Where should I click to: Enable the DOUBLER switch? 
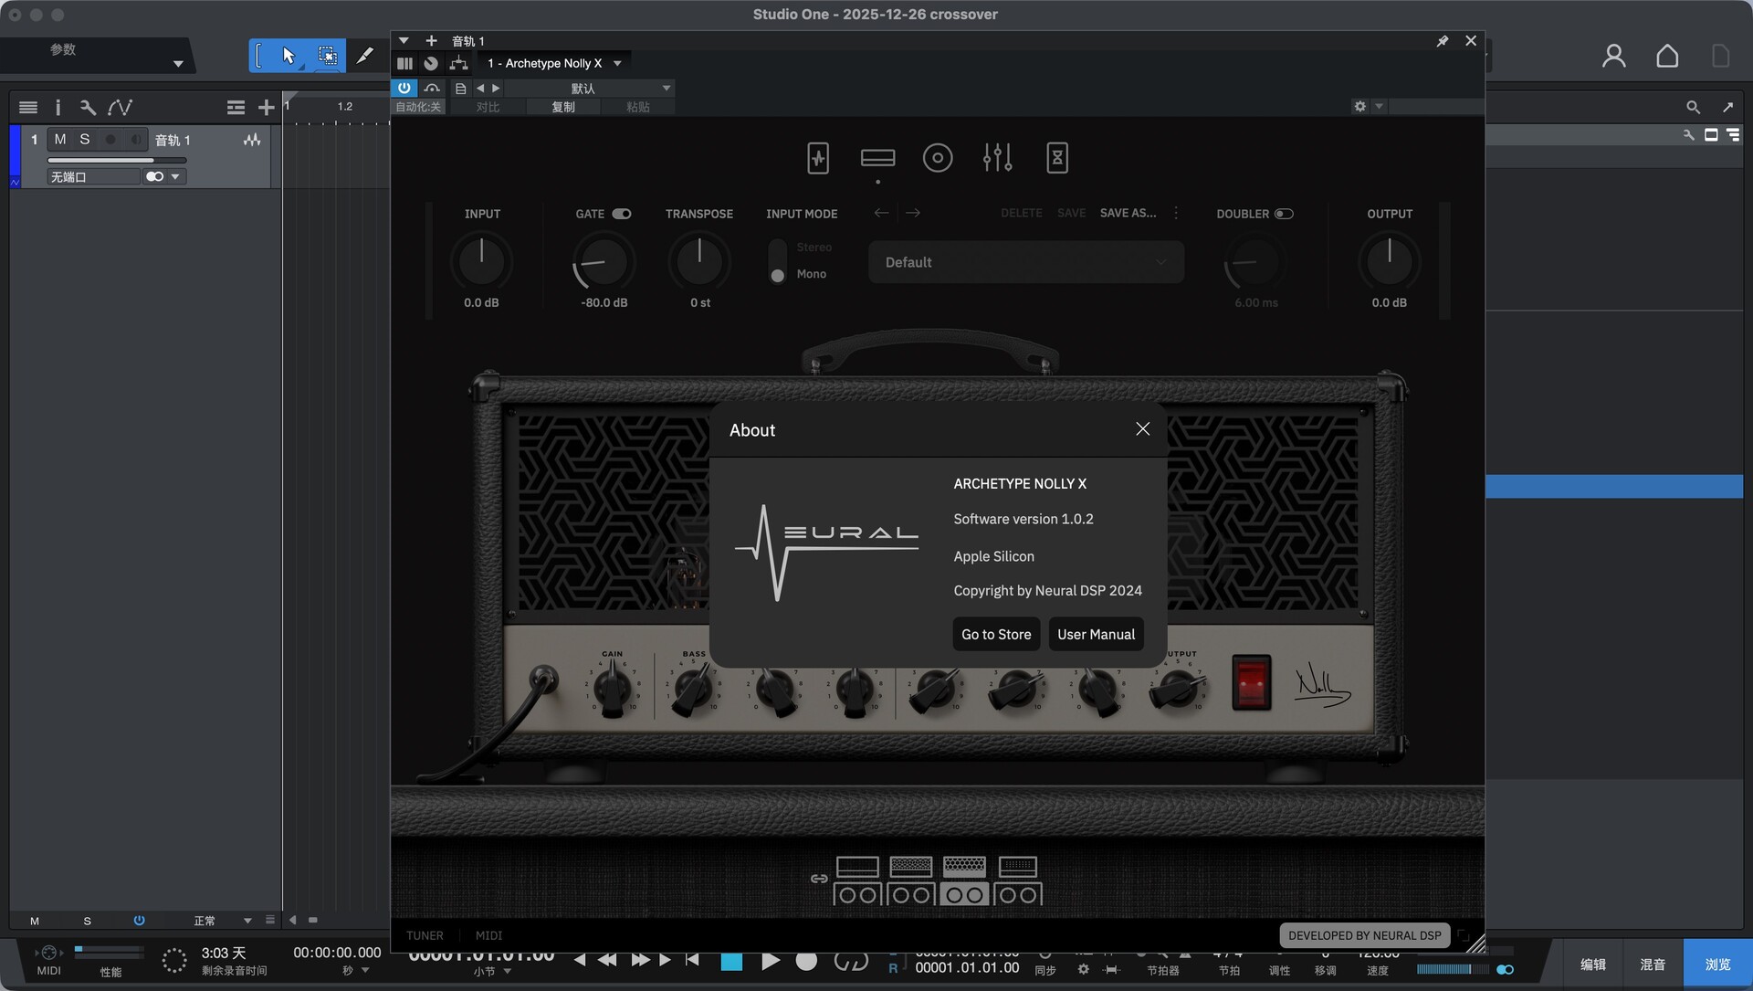1284,214
